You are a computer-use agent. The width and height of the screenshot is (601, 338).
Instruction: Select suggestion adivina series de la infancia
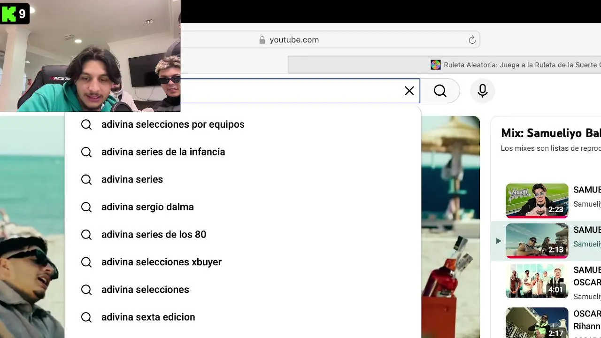point(243,152)
